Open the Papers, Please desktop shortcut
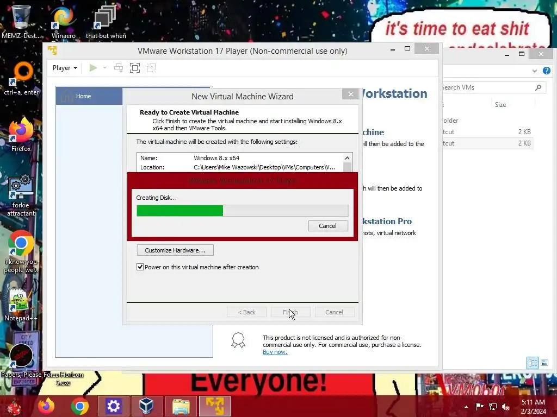This screenshot has width=557, height=417. click(x=21, y=362)
